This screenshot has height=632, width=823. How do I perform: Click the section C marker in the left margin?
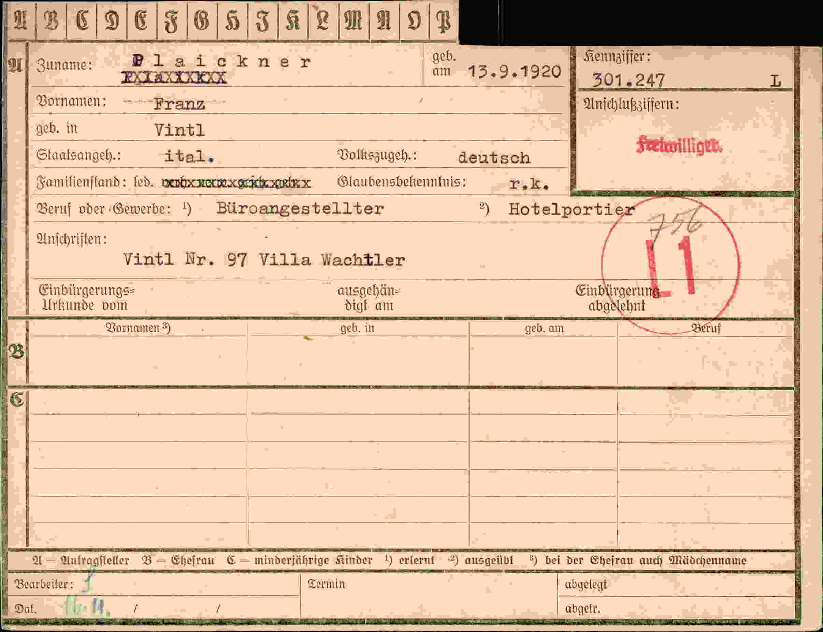click(16, 399)
